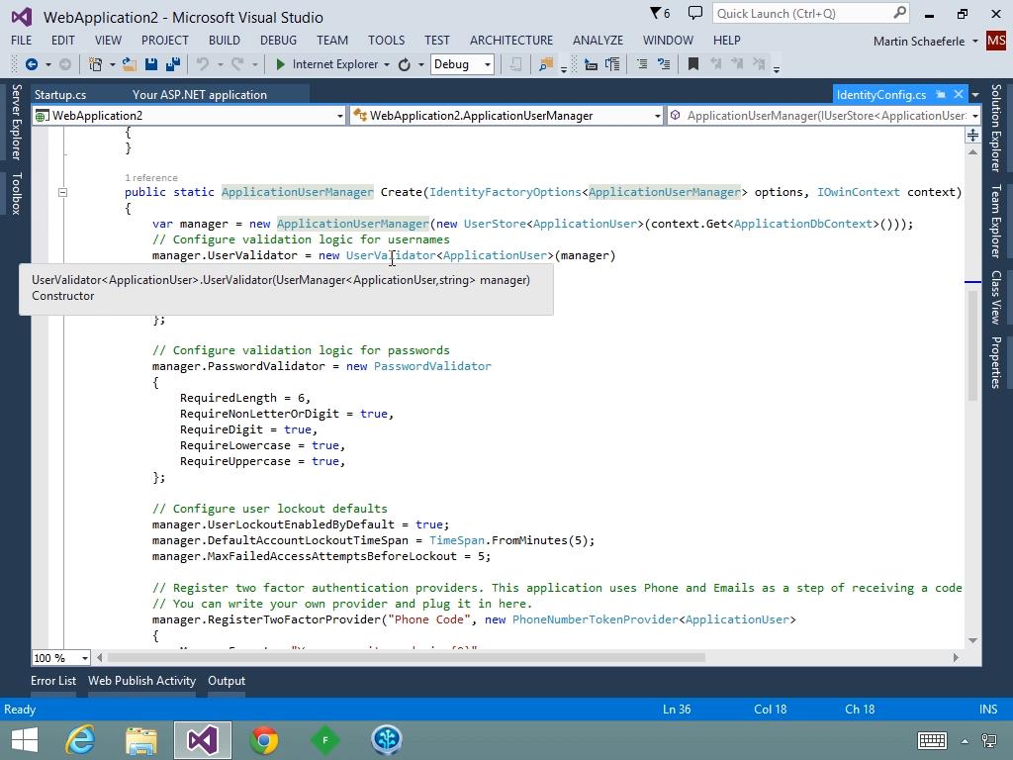Click the grayed Clear Bookmarks icon

coord(759,64)
